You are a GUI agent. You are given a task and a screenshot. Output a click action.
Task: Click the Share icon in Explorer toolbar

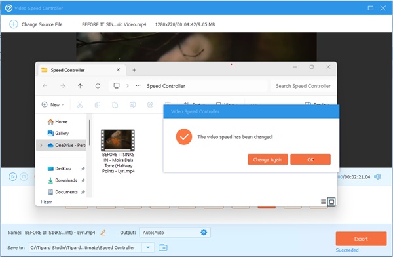150,104
